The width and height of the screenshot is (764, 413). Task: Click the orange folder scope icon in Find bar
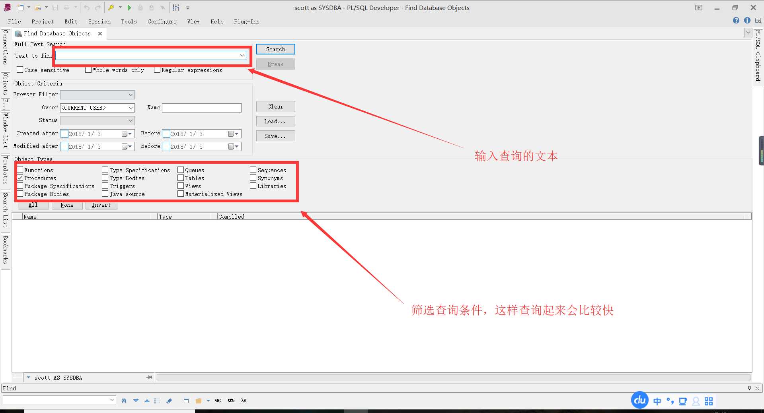(x=199, y=401)
